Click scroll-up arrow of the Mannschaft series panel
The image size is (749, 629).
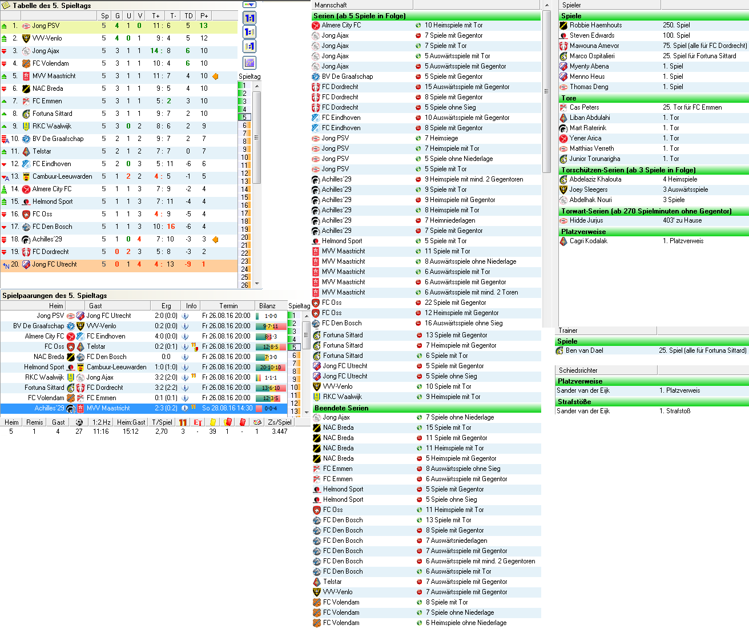point(546,5)
